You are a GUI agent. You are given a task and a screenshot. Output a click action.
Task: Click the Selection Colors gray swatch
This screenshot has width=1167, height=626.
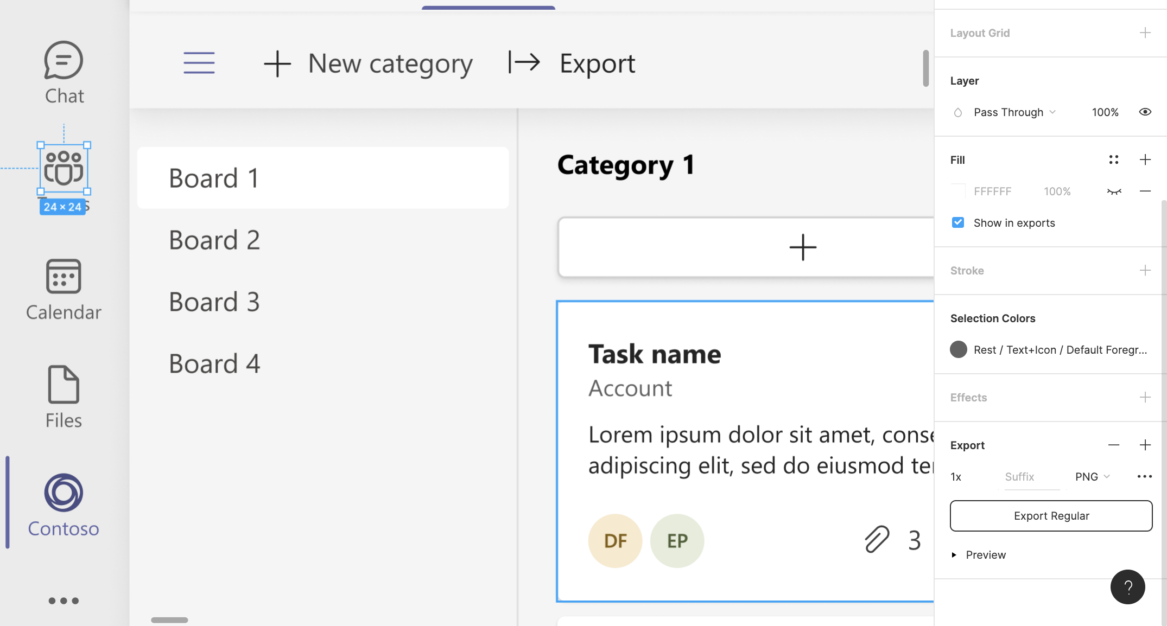pos(959,349)
